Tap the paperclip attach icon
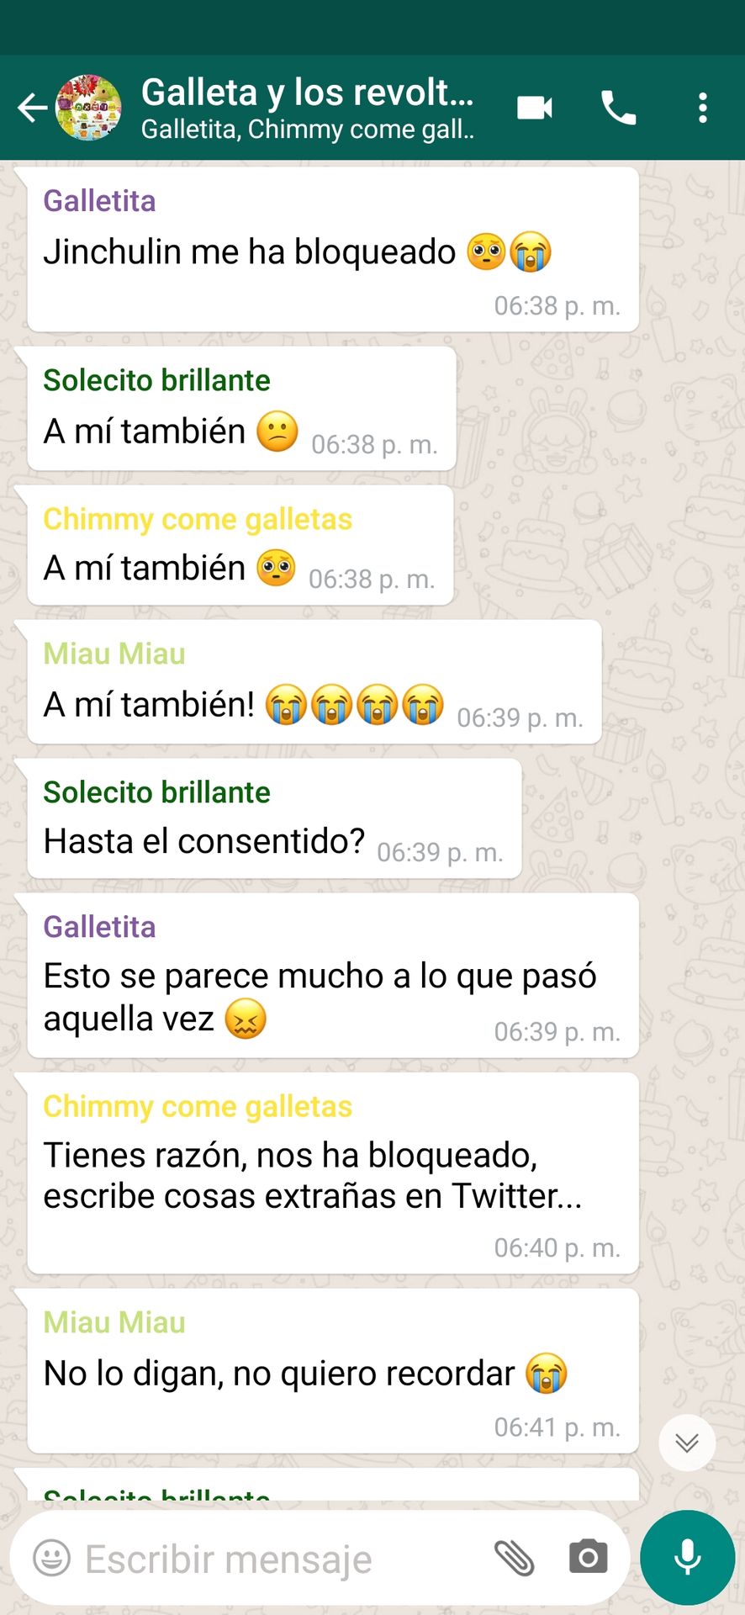 (x=515, y=1558)
